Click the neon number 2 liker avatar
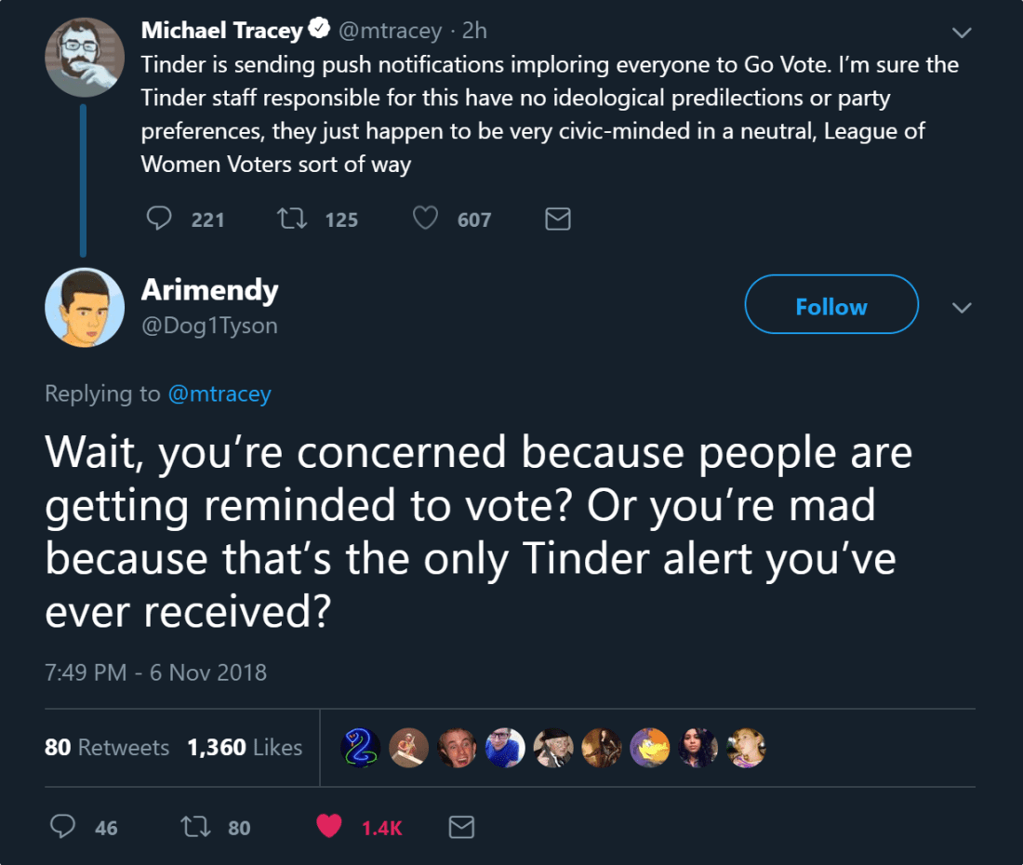Image resolution: width=1023 pixels, height=865 pixels. pyautogui.click(x=360, y=747)
